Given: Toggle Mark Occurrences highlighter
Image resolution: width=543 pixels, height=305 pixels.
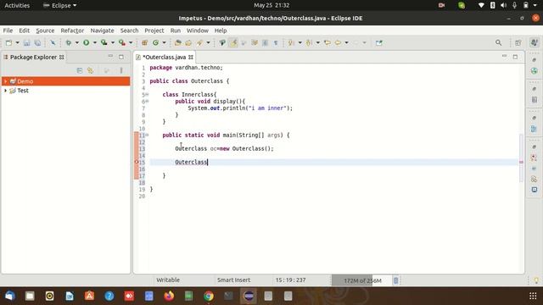Looking at the screenshot, I should pyautogui.click(x=233, y=43).
